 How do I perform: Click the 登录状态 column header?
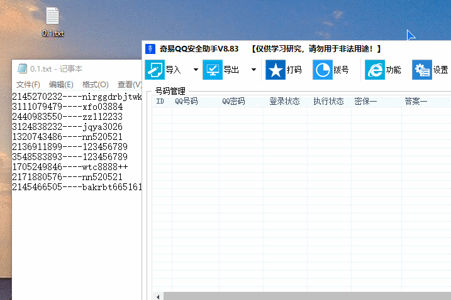tap(285, 101)
